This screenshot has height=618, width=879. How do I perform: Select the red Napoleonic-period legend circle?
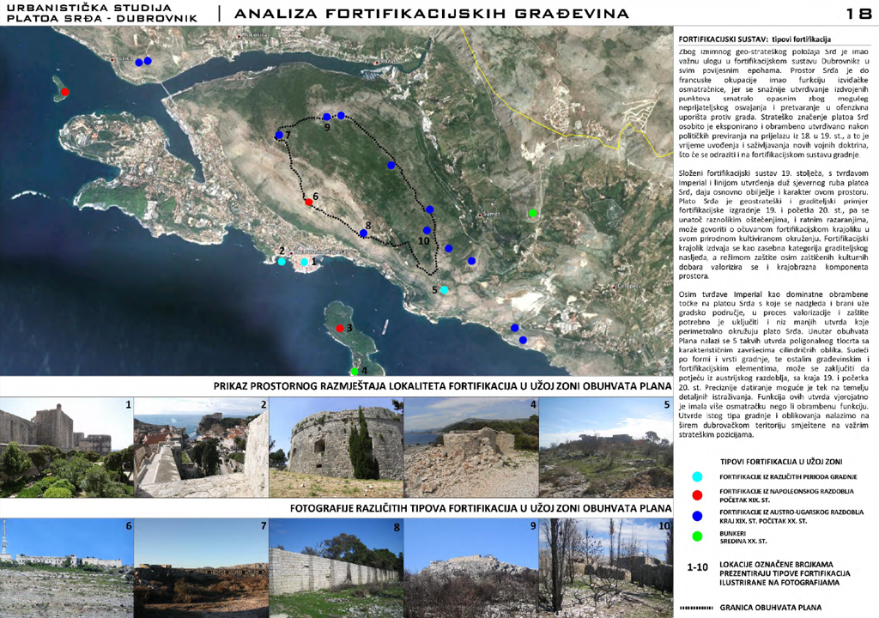pyautogui.click(x=696, y=495)
